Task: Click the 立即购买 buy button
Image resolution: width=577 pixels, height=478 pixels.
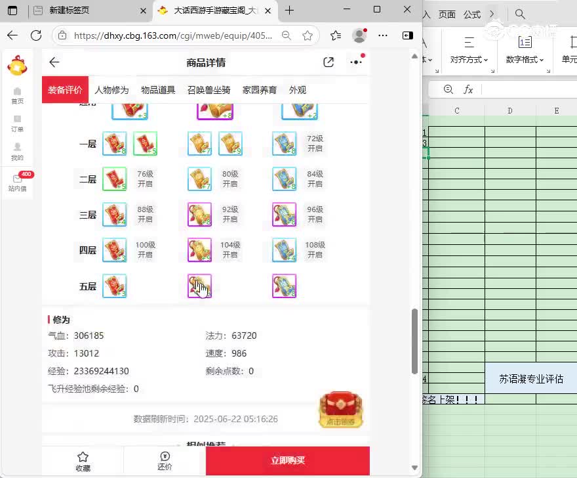Action: [288, 461]
